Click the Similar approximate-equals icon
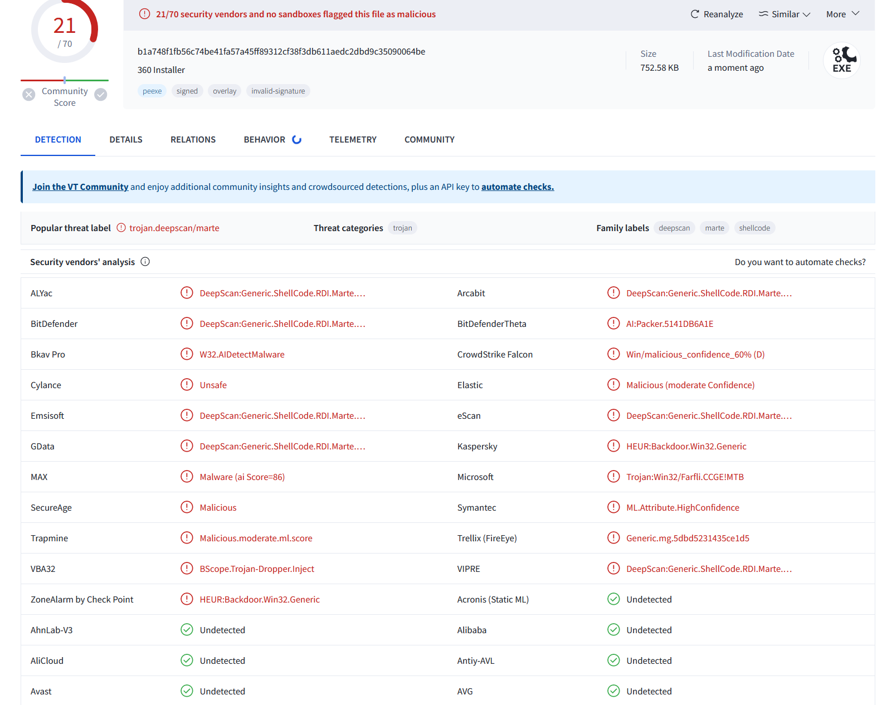The width and height of the screenshot is (887, 705). click(x=763, y=14)
